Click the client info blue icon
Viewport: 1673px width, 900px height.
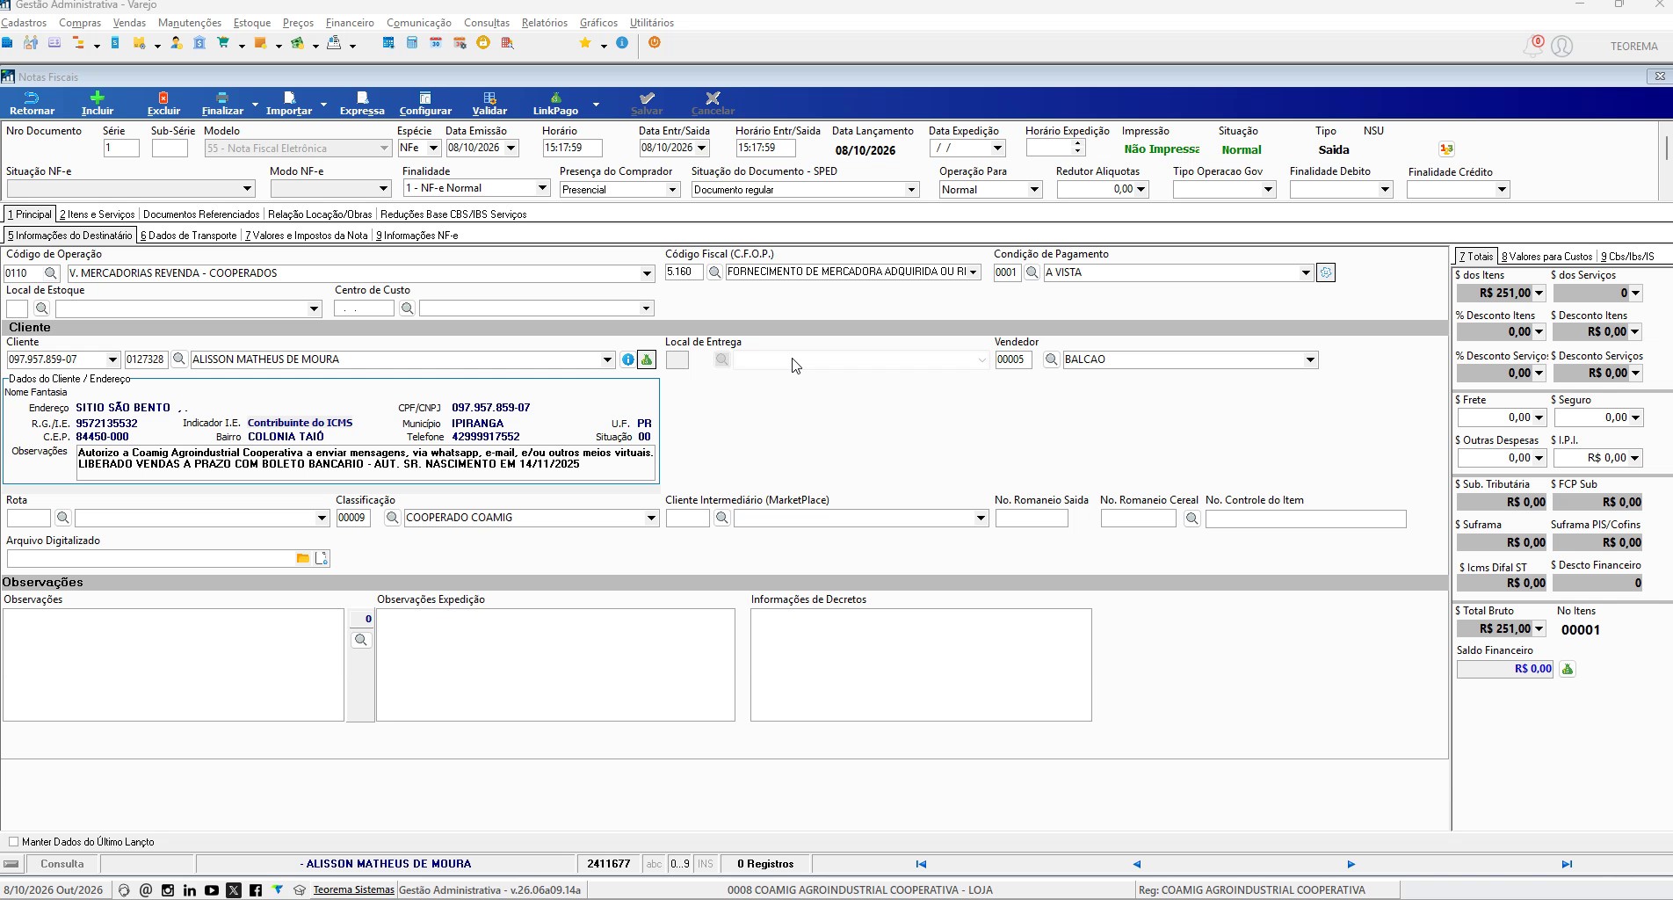627,359
